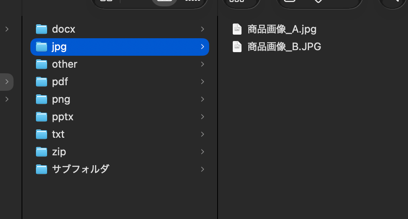
Task: Click the 商品画像_B.JPG file icon
Action: (x=237, y=47)
